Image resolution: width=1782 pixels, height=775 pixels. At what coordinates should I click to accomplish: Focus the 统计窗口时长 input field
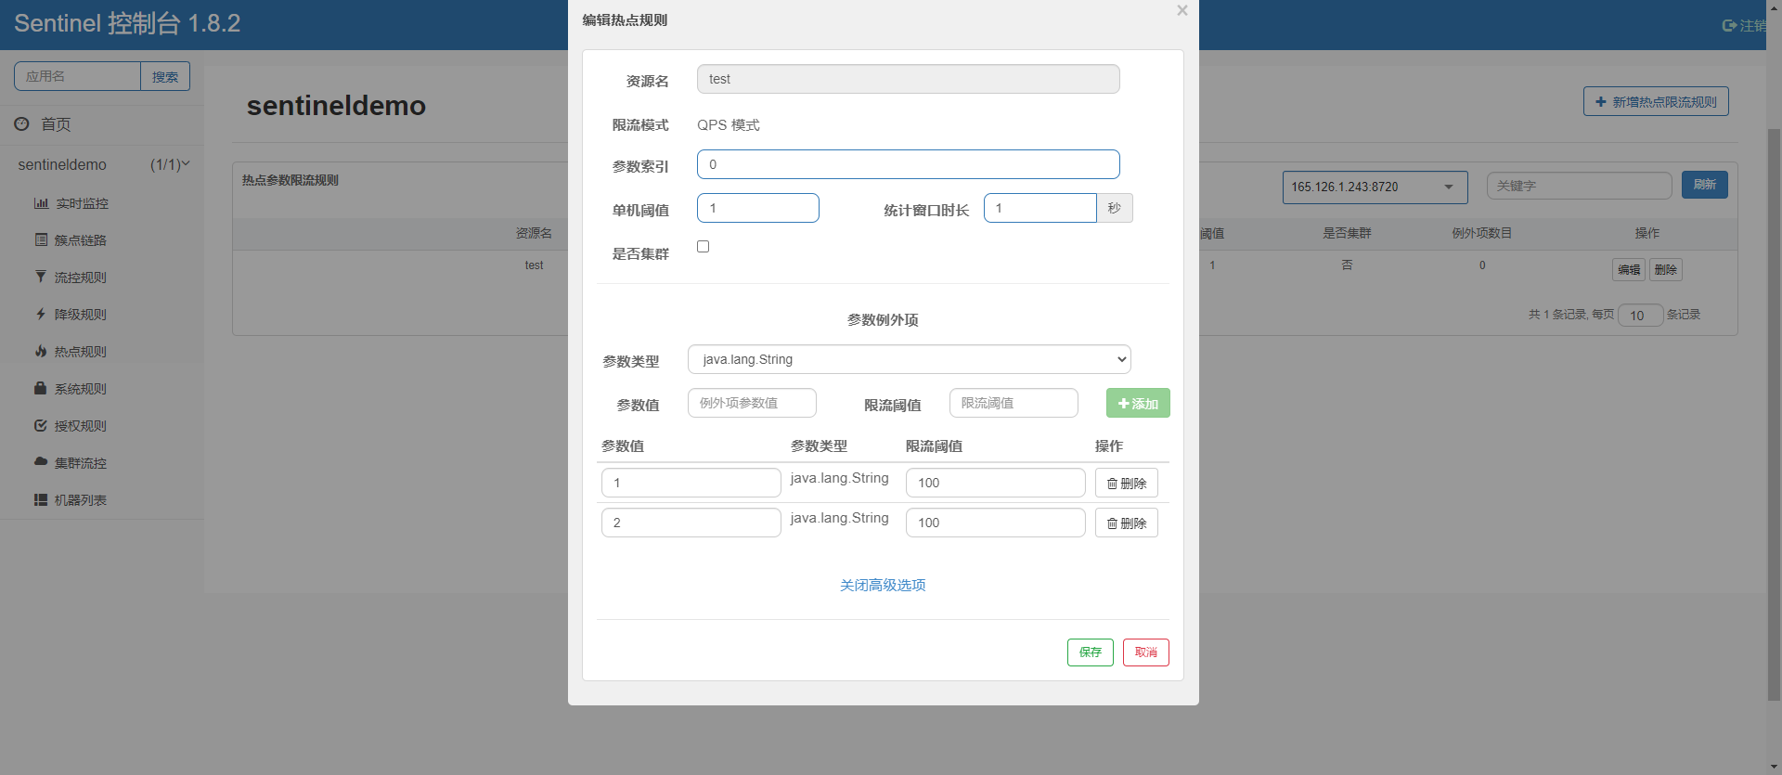[x=1040, y=208]
